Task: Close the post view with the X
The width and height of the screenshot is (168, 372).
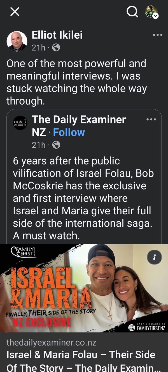Action: 15,12
